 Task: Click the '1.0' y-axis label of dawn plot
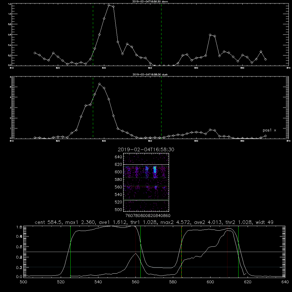[10, 14]
